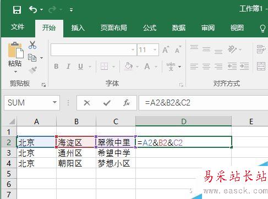Viewport: 268px width, 199px height.
Task: Open the font name dropdown arrow
Action: [x=133, y=49]
